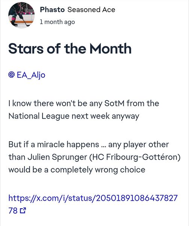Click the National League text
The width and height of the screenshot is (189, 226).
(x=39, y=116)
